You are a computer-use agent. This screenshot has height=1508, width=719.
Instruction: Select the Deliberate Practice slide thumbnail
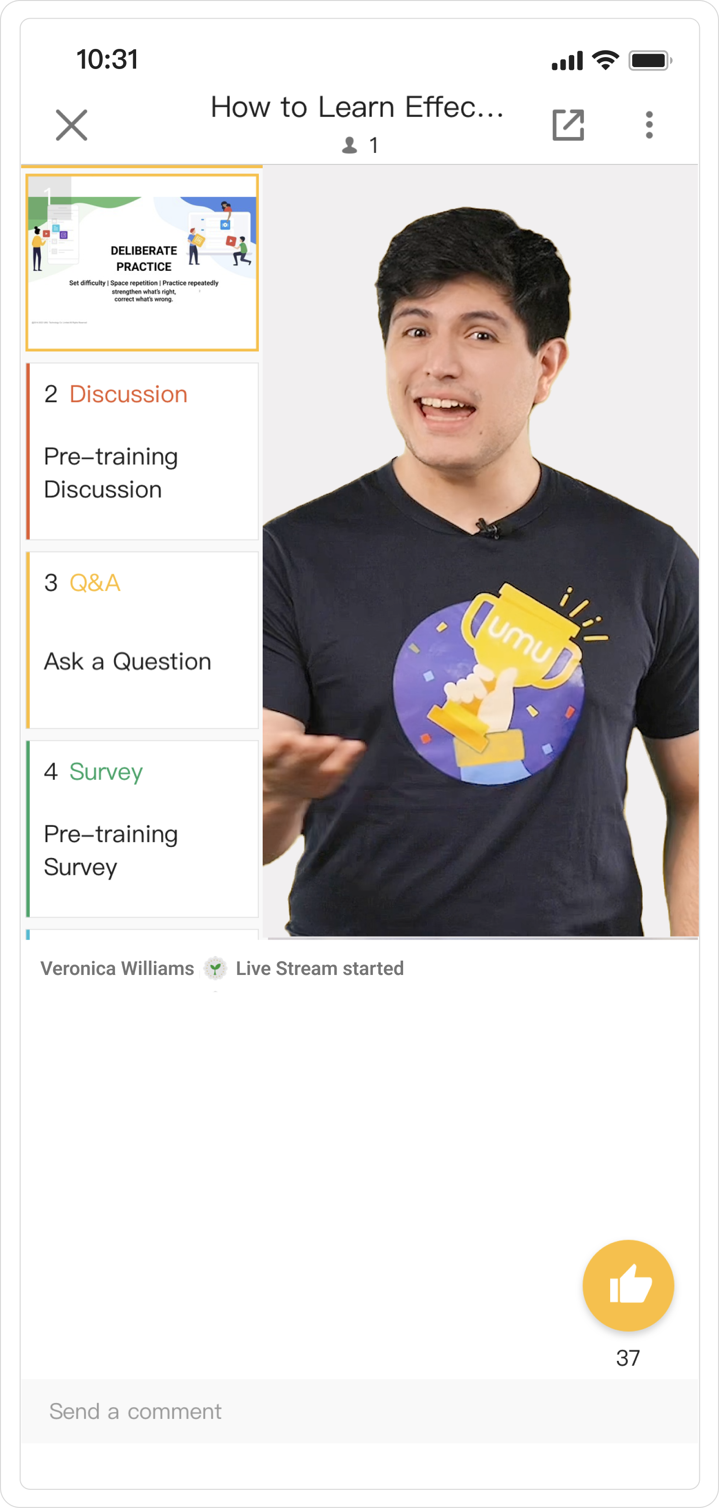click(142, 262)
